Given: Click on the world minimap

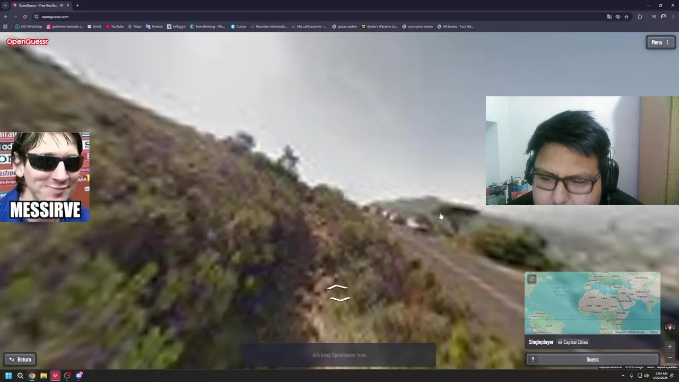Looking at the screenshot, I should [592, 303].
